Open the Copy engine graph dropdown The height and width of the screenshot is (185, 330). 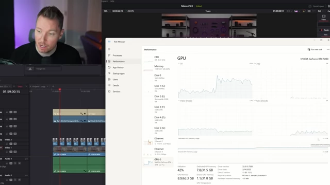pos(257,64)
